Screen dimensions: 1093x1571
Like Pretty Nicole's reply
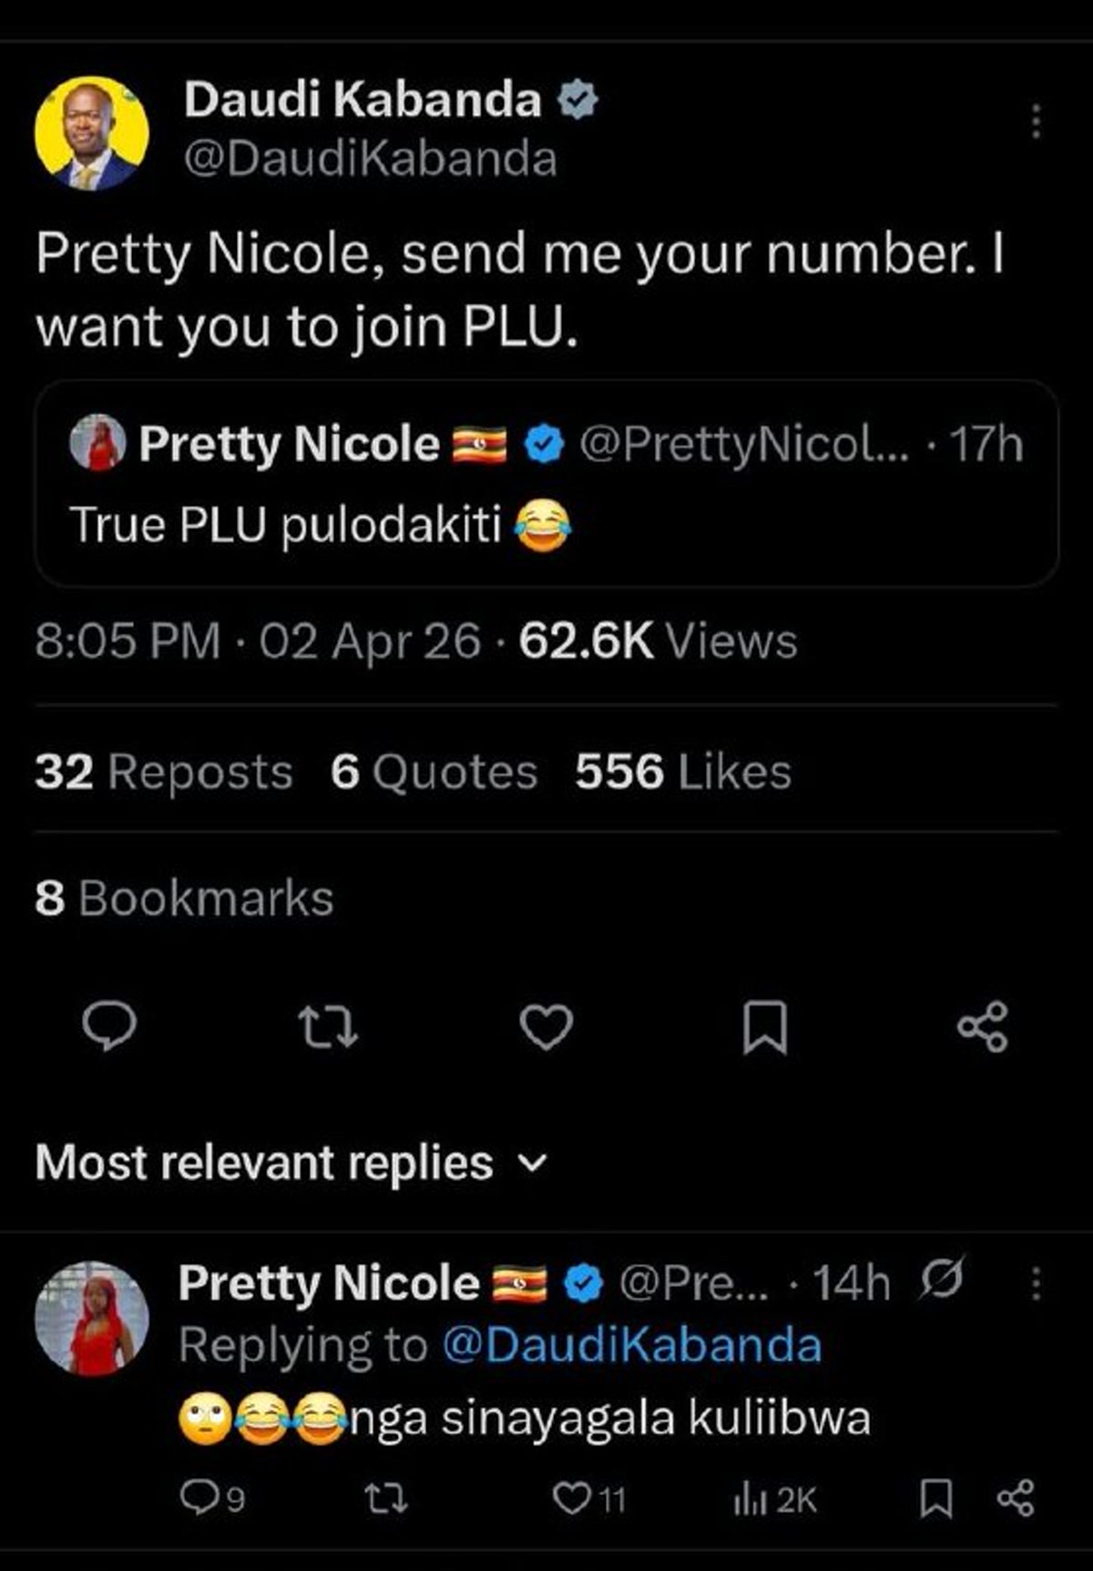tap(573, 1499)
